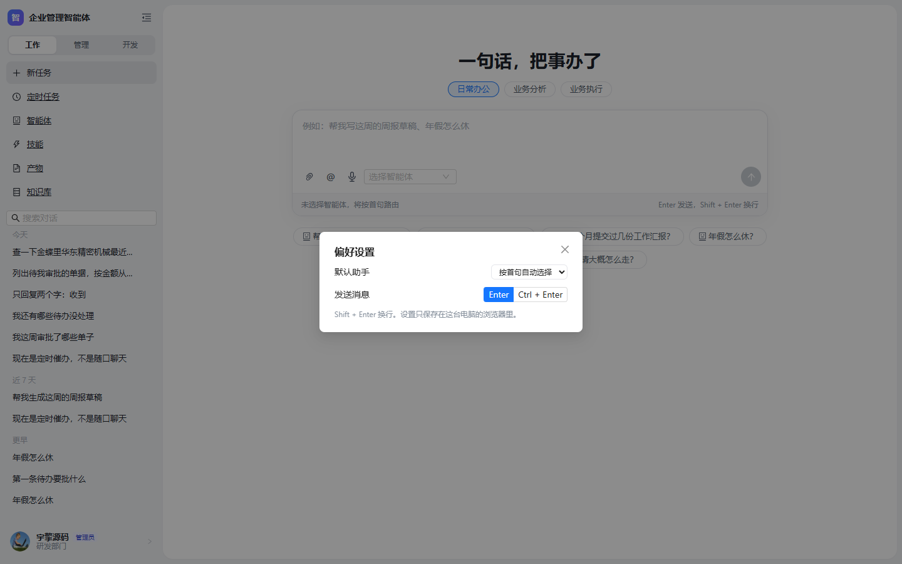Switch to the 开发 tab
The width and height of the screenshot is (902, 564).
[x=130, y=45]
